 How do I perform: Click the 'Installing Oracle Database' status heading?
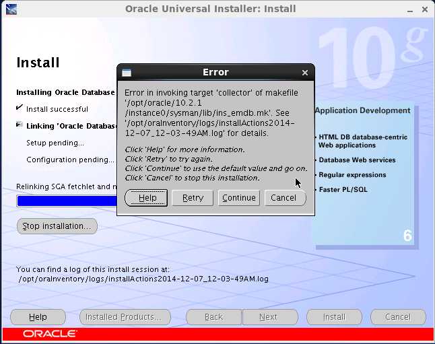(66, 92)
